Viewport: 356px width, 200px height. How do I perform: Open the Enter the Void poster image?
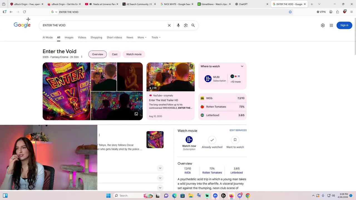pyautogui.click(x=66, y=91)
